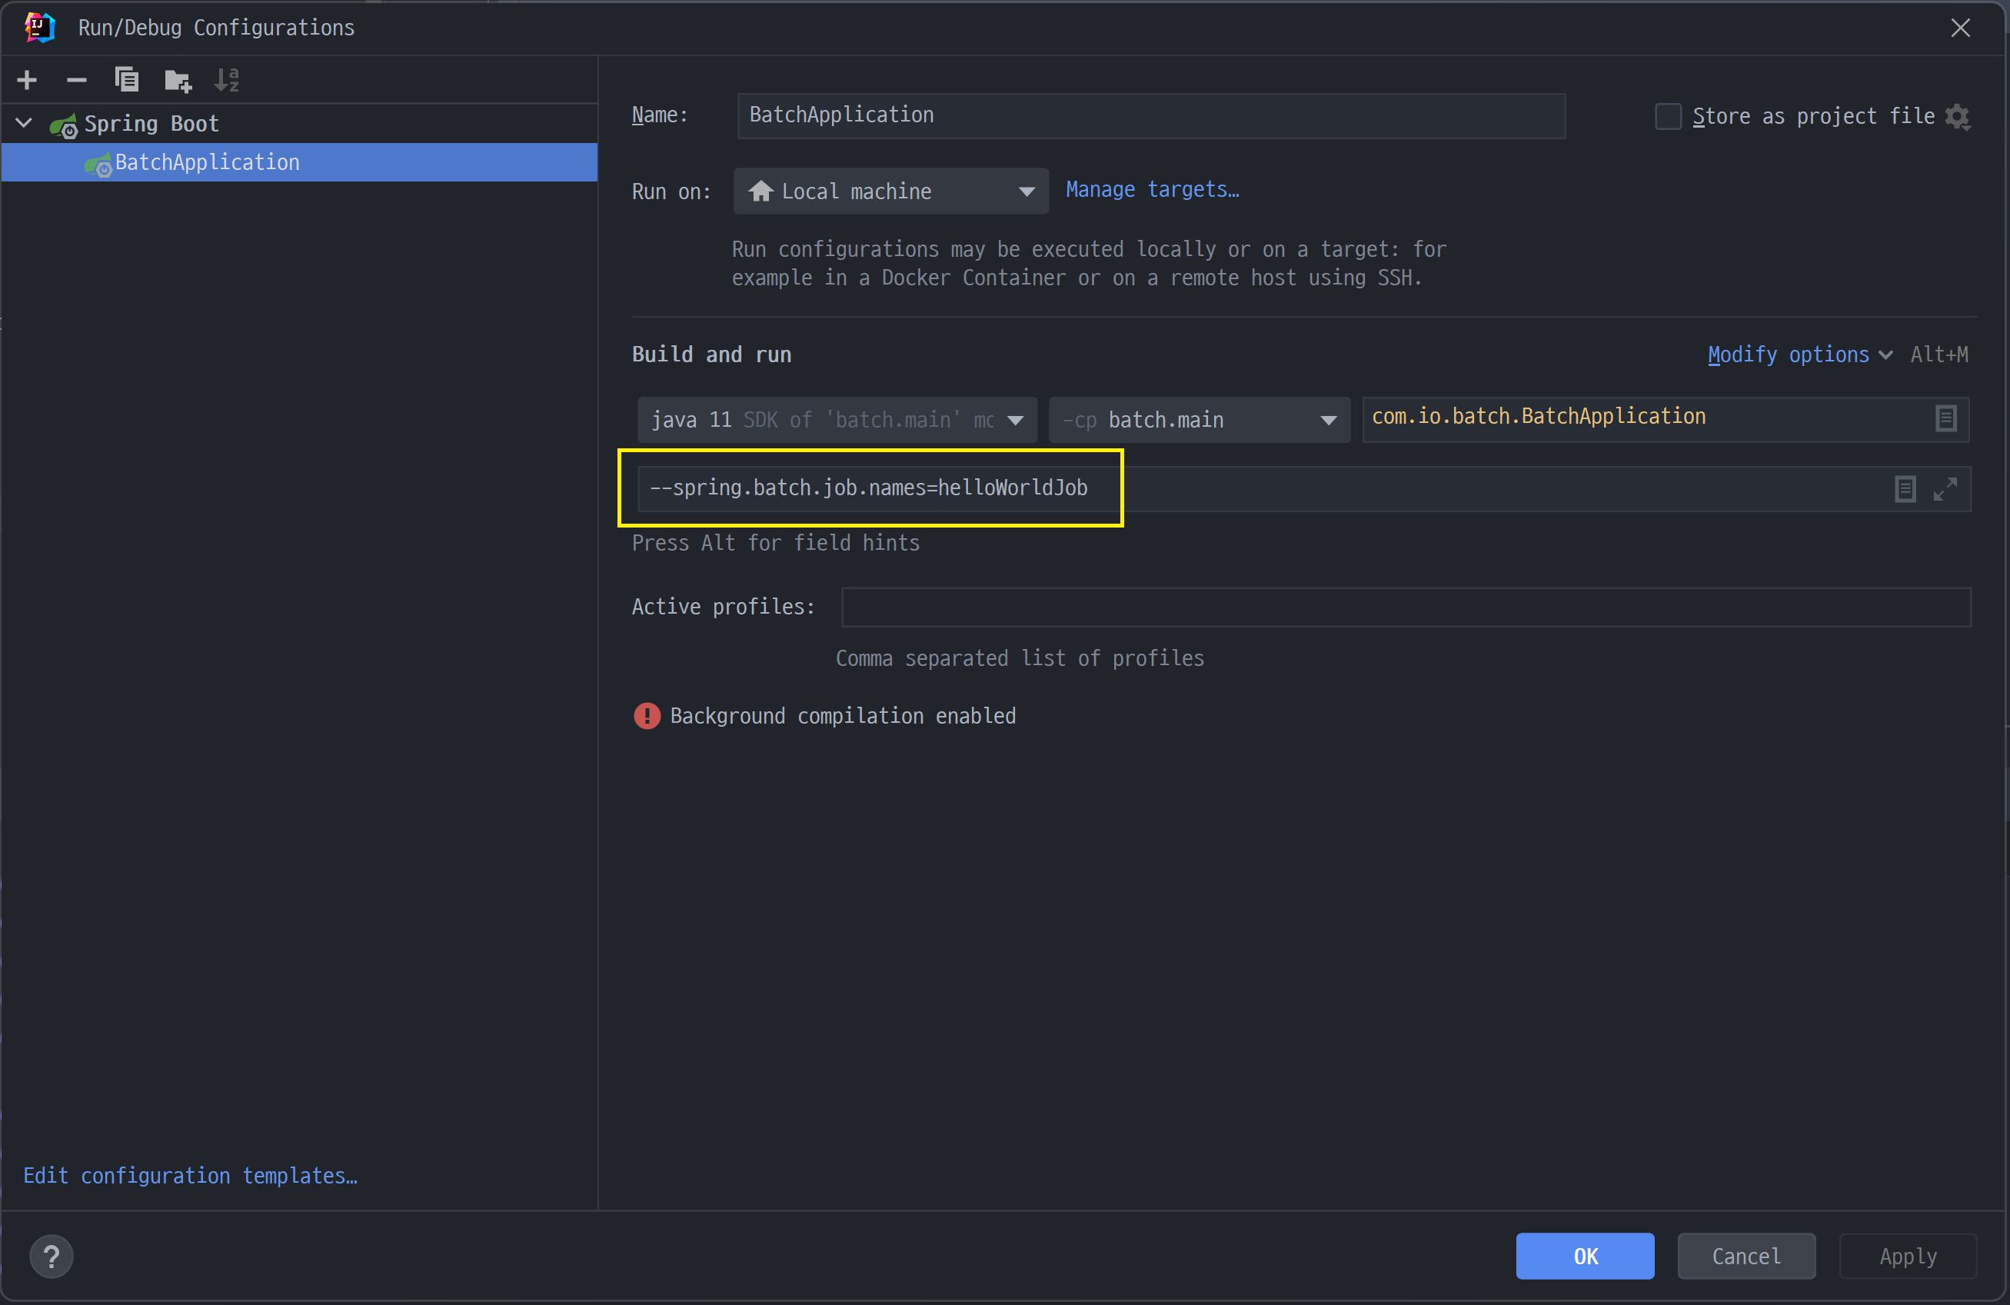Open the -cp batch.main classpath dropdown
Image resolution: width=2010 pixels, height=1305 pixels.
click(1199, 420)
